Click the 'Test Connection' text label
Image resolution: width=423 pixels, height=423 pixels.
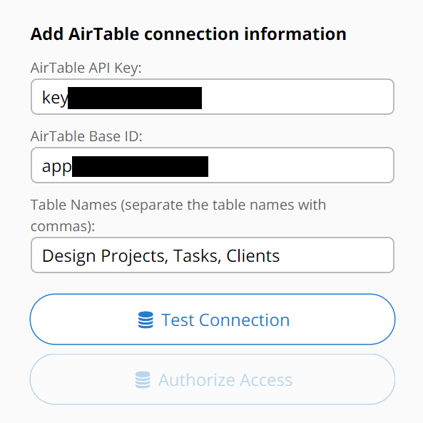(225, 320)
